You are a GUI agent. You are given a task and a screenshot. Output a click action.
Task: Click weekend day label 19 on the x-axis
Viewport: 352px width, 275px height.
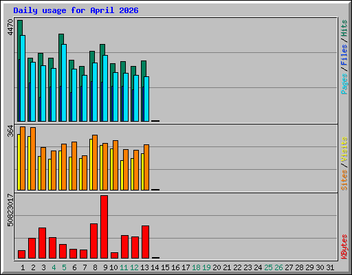coord(206,267)
